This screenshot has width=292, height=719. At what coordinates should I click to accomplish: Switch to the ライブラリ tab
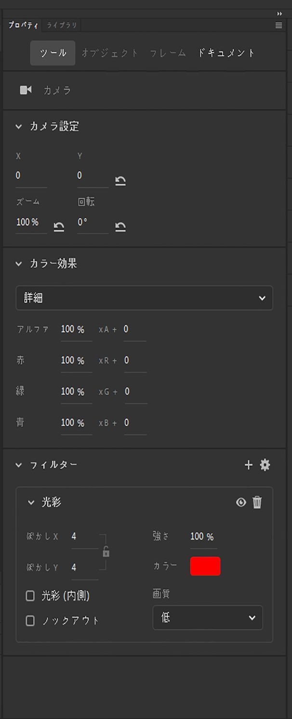(61, 26)
